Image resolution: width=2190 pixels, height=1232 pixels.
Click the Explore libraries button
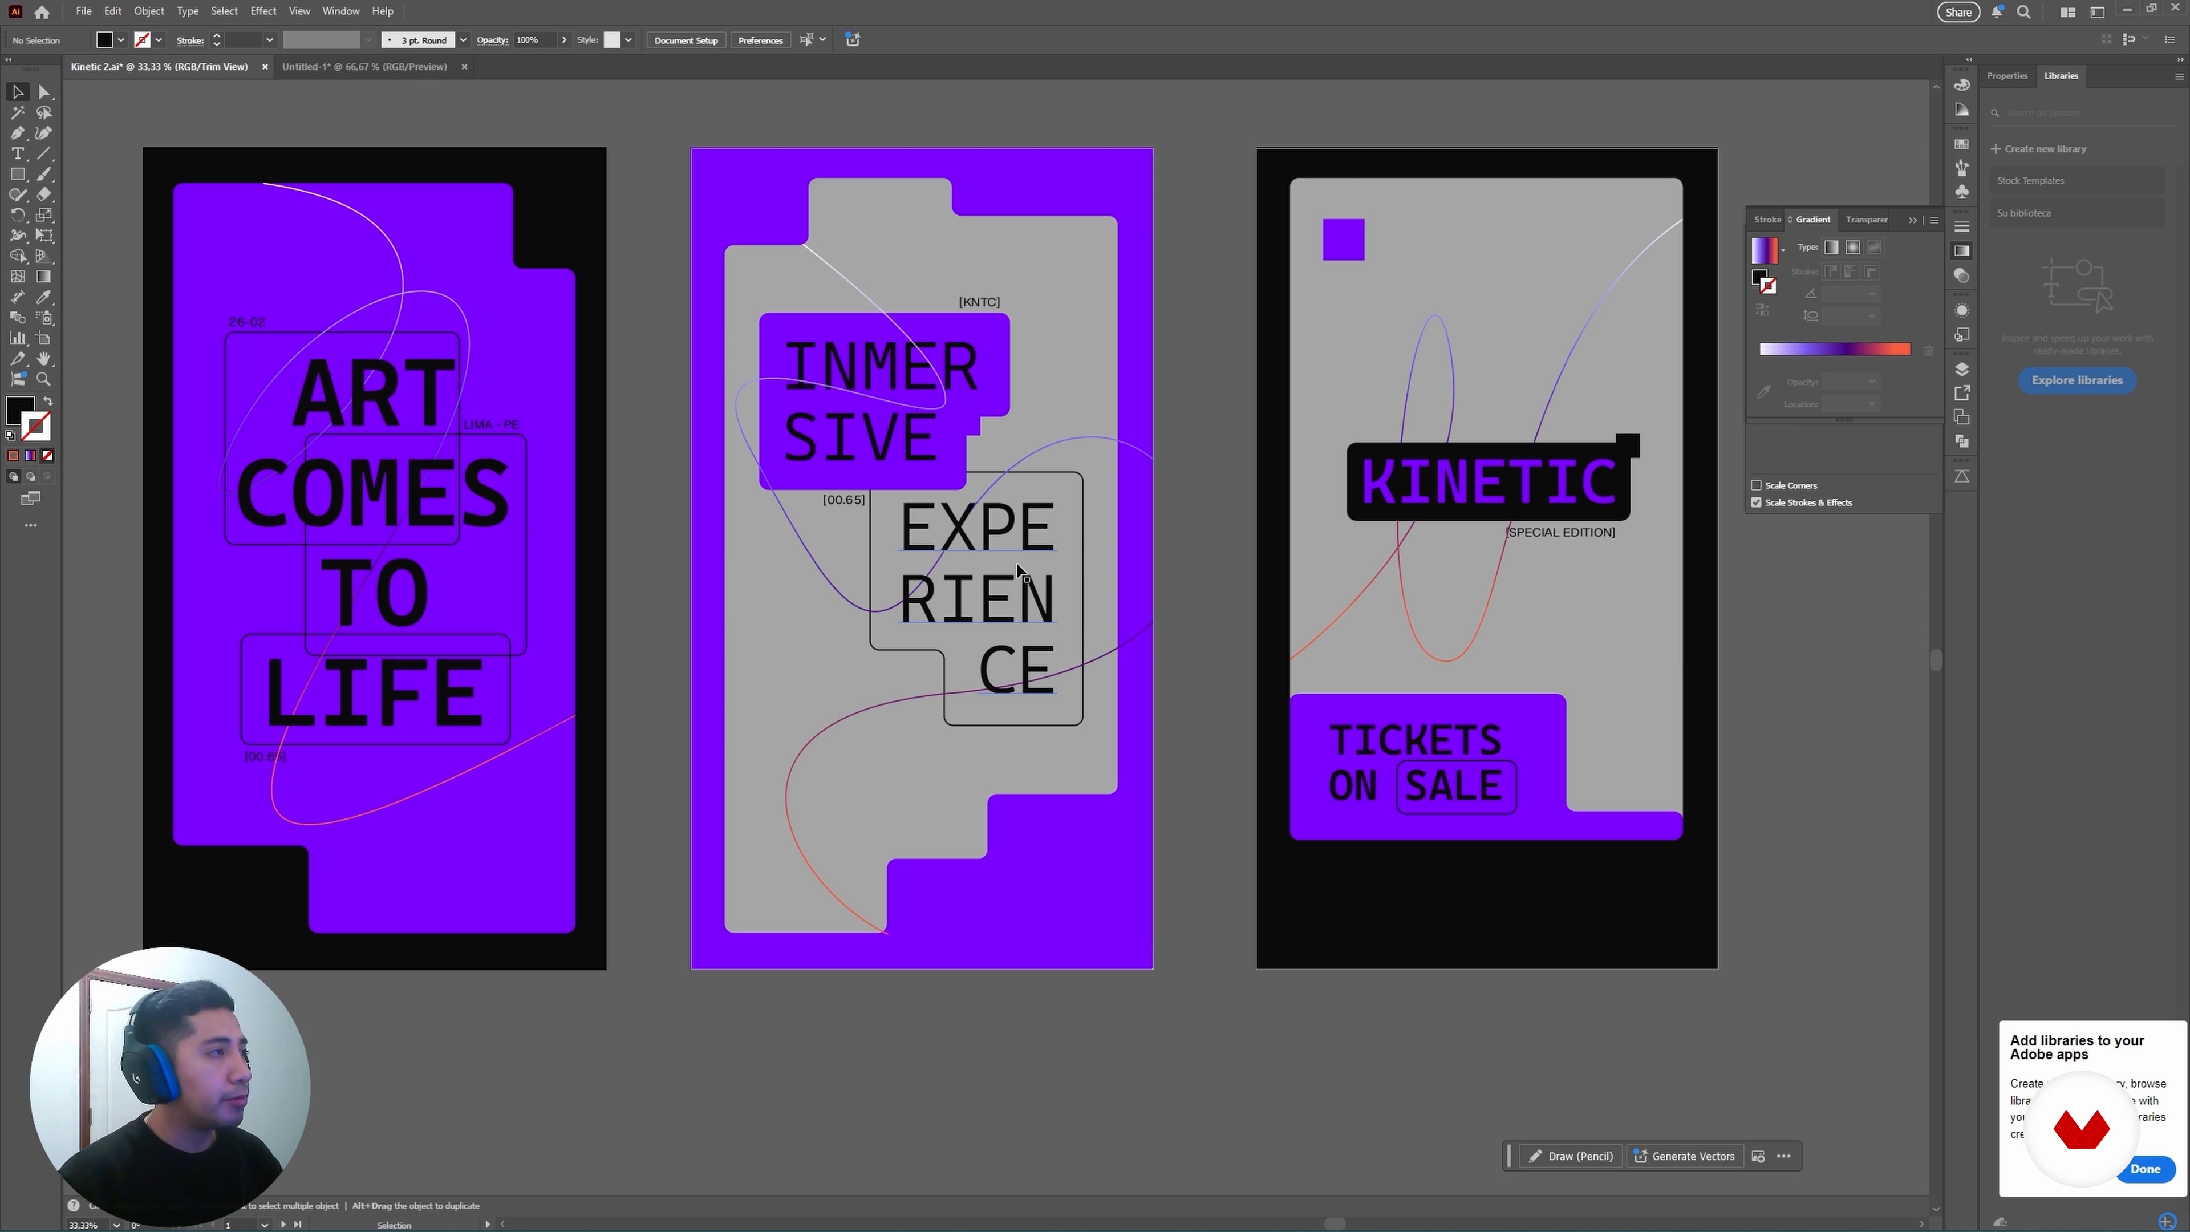point(2077,380)
